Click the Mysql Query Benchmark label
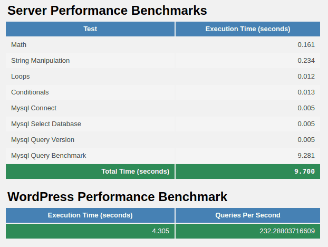 49,156
